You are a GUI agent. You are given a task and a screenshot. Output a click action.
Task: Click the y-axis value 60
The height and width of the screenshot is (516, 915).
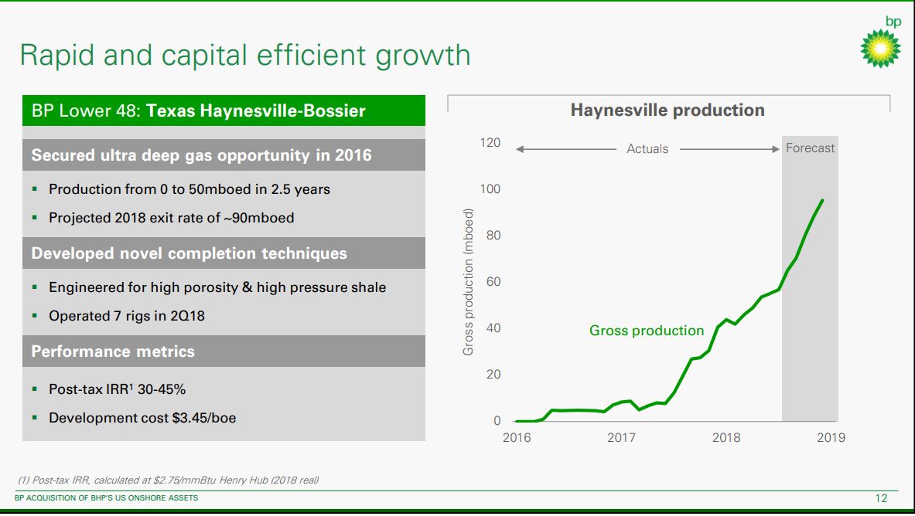pos(493,282)
